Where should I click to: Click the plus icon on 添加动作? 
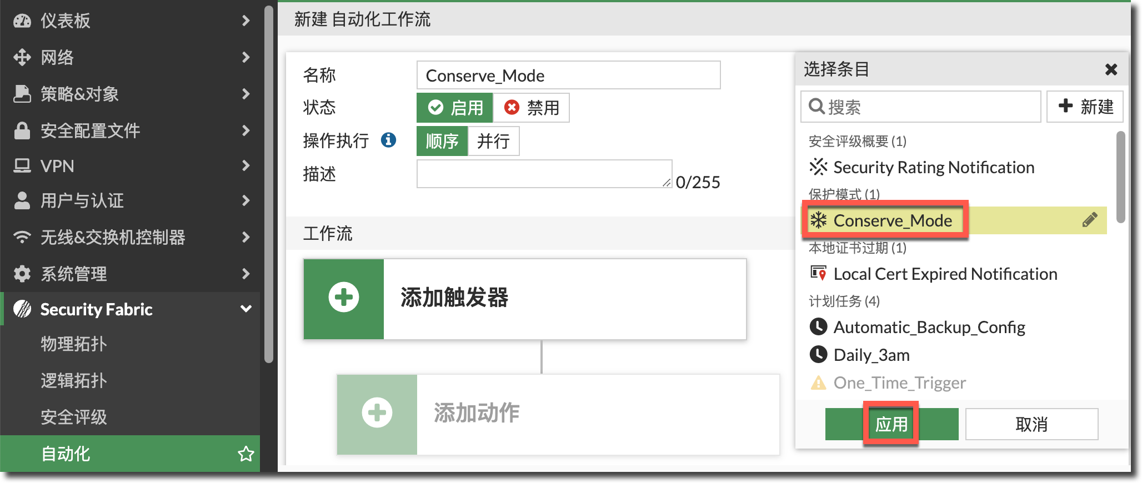tap(377, 413)
